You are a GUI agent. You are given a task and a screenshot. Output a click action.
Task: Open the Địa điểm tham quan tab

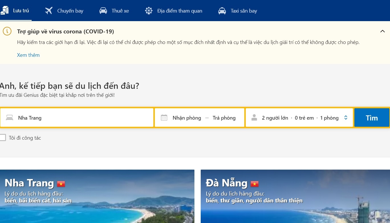[173, 11]
